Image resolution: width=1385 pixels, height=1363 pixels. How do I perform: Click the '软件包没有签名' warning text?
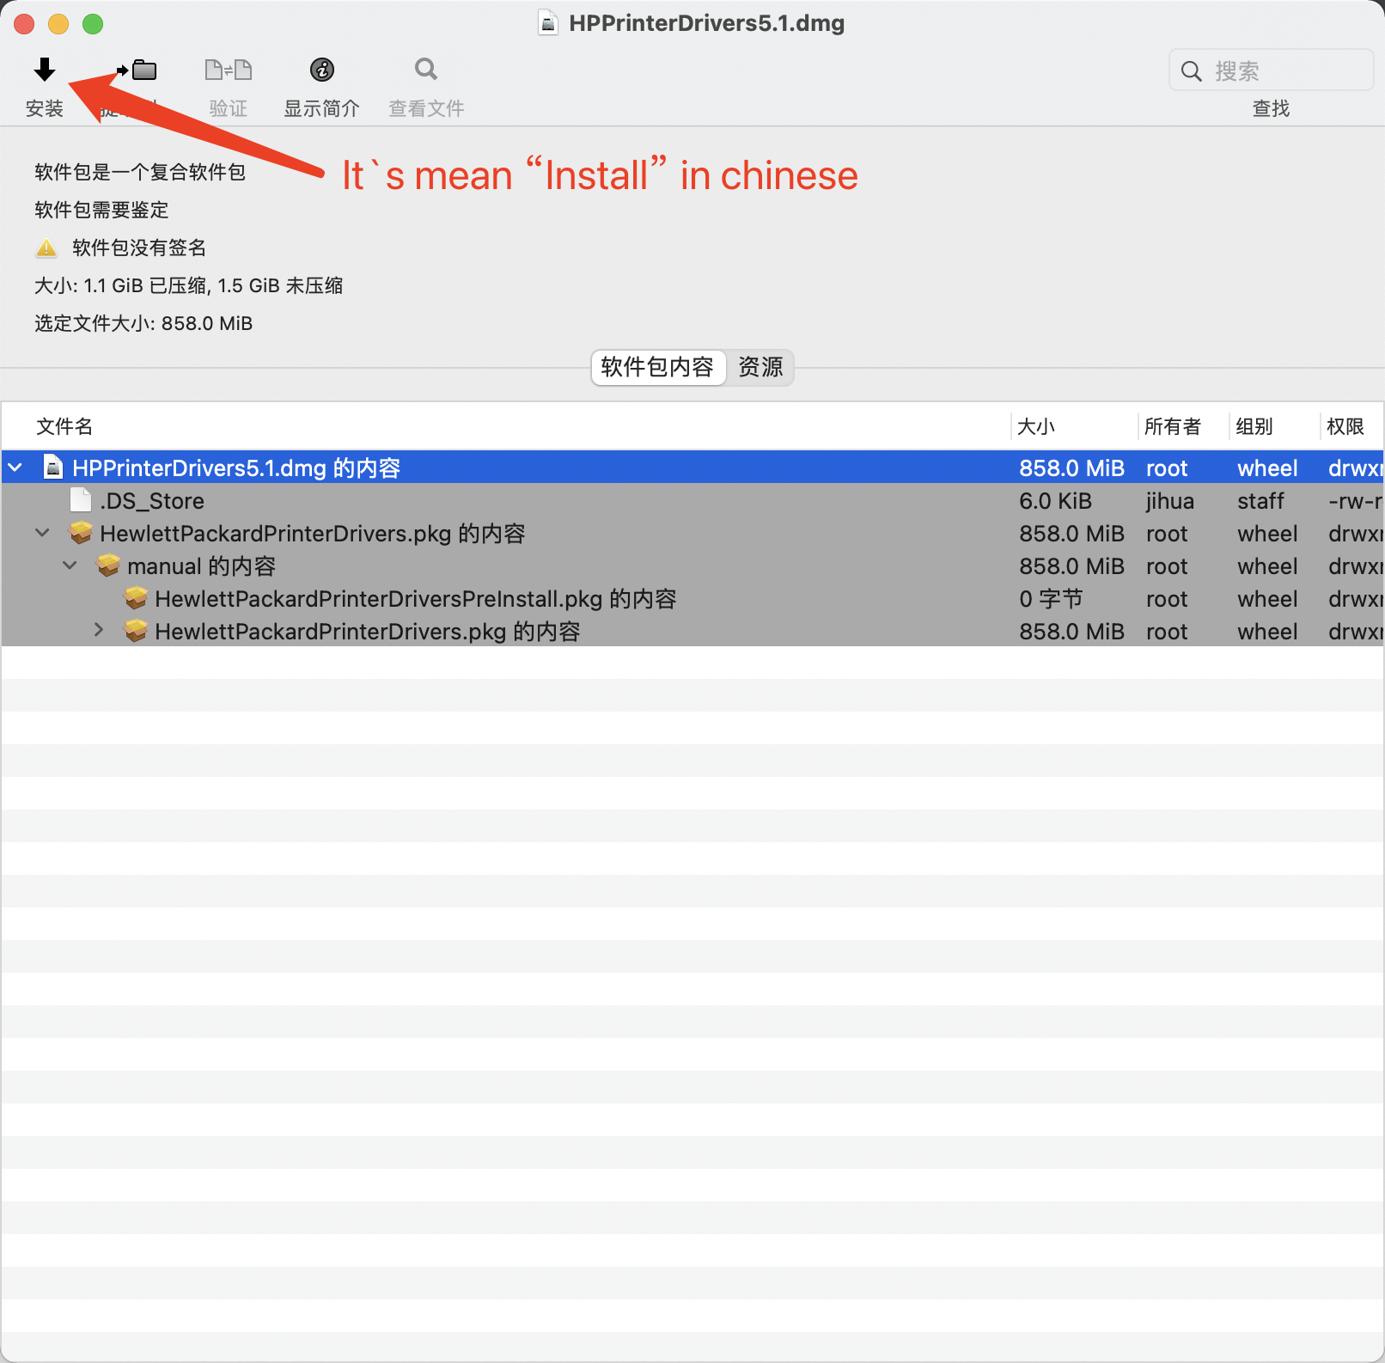[139, 248]
